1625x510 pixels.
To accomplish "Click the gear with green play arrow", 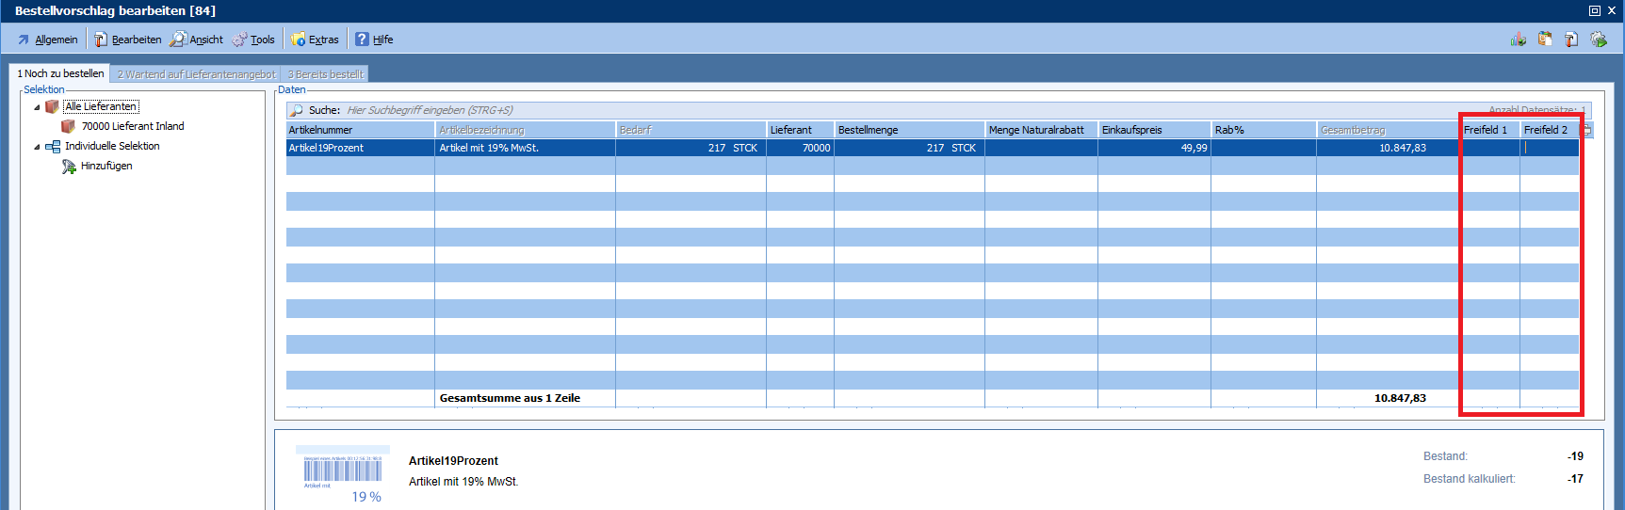I will [1599, 40].
